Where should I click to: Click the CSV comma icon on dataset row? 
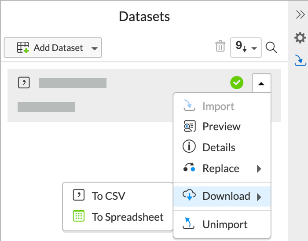(x=24, y=83)
